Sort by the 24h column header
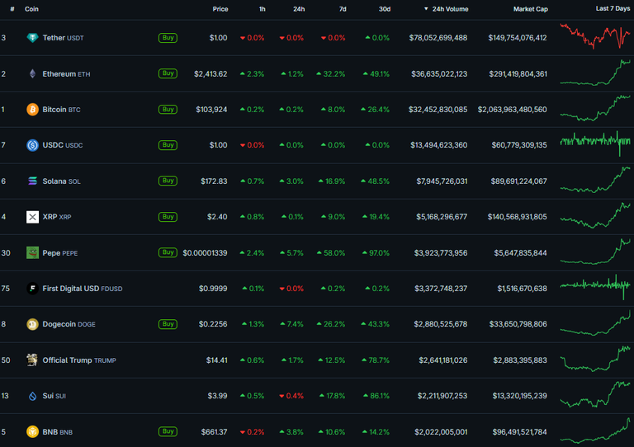 pos(299,9)
